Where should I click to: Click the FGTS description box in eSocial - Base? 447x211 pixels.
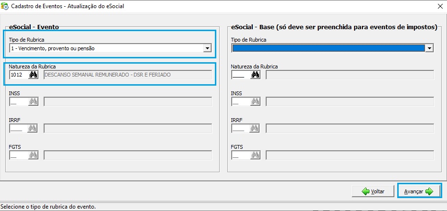click(350, 155)
